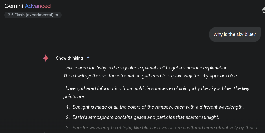Collapse thinking using the up chevron
This screenshot has width=265, height=133.
pyautogui.click(x=88, y=58)
